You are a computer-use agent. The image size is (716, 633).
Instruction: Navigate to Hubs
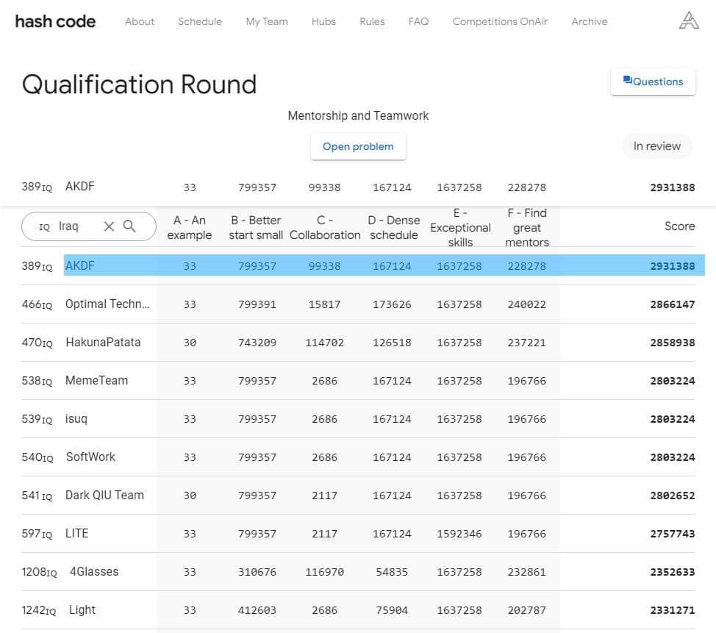323,21
